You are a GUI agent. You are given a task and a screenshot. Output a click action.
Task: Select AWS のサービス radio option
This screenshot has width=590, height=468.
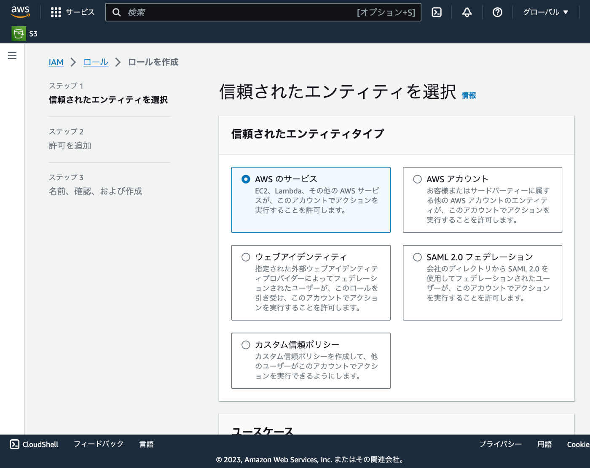[x=246, y=179]
